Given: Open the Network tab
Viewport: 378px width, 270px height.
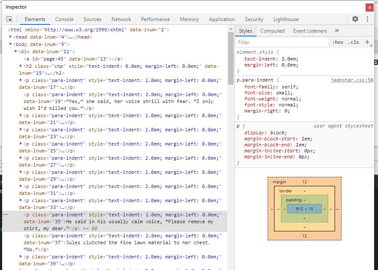Looking at the screenshot, I should [x=121, y=19].
